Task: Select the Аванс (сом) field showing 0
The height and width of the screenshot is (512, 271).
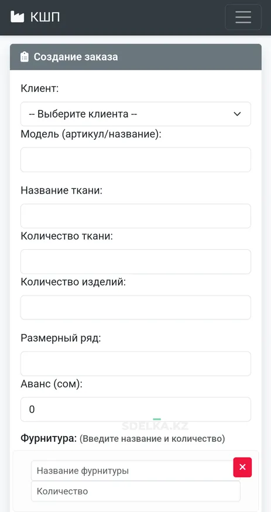Action: (x=136, y=409)
